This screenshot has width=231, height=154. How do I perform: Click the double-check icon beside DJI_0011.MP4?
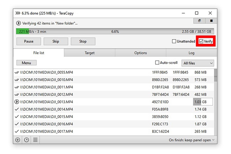[x=17, y=87]
